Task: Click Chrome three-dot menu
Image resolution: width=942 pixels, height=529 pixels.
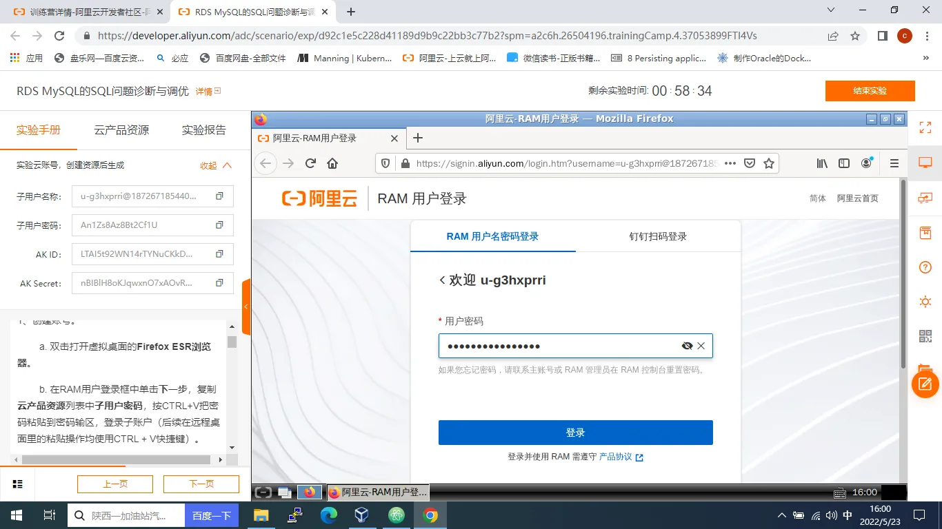Action: [x=926, y=36]
